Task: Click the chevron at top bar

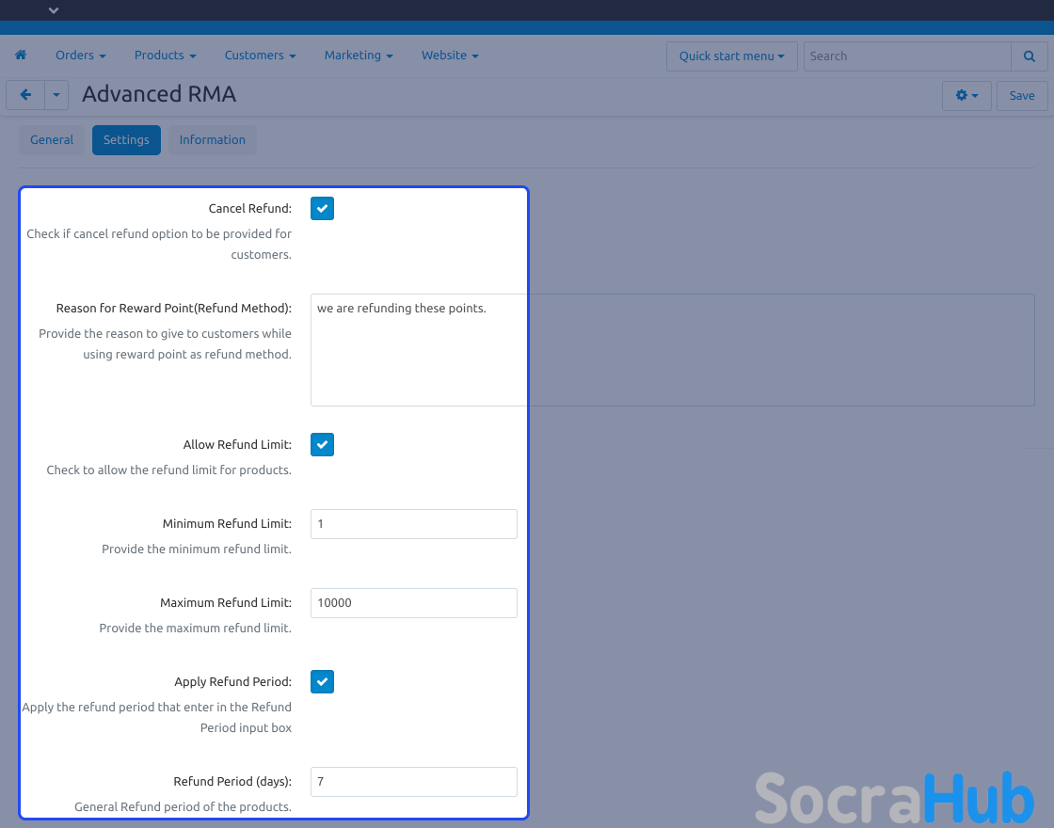Action: click(x=54, y=10)
